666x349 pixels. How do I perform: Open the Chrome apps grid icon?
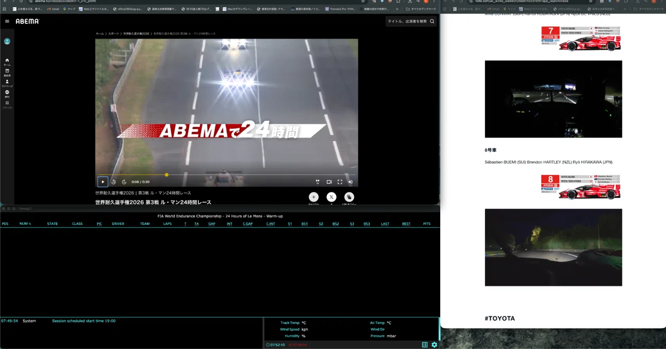tap(5, 9)
